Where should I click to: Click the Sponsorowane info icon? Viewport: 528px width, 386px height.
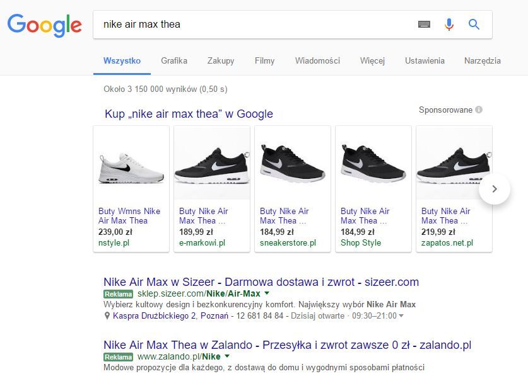pyautogui.click(x=479, y=110)
